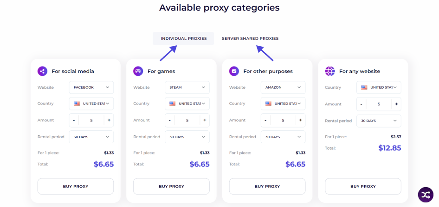This screenshot has height=207, width=439.
Task: Increase amount in For games card
Action: pos(205,120)
